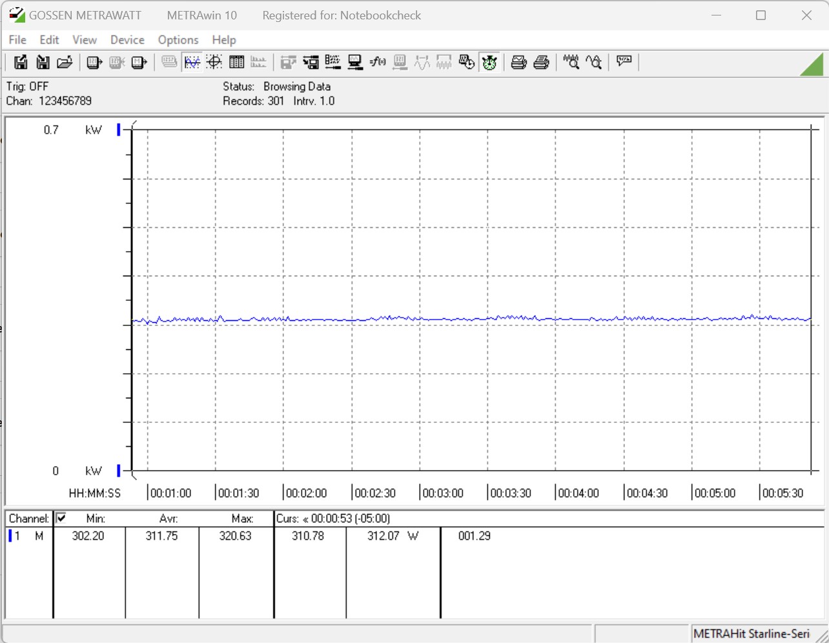Viewport: 829px width, 643px height.
Task: Click the f(x) math function icon
Action: tap(378, 62)
